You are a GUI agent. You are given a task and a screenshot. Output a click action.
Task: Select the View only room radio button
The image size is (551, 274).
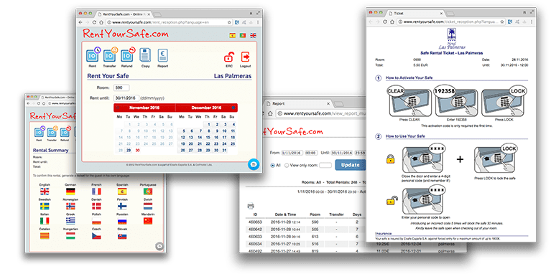pyautogui.click(x=287, y=165)
